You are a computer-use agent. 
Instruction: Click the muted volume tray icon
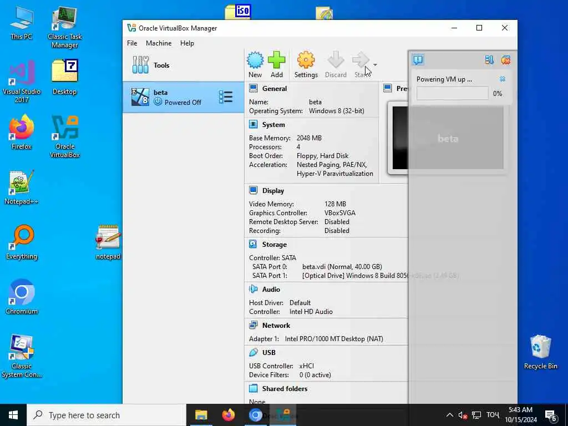pos(463,415)
